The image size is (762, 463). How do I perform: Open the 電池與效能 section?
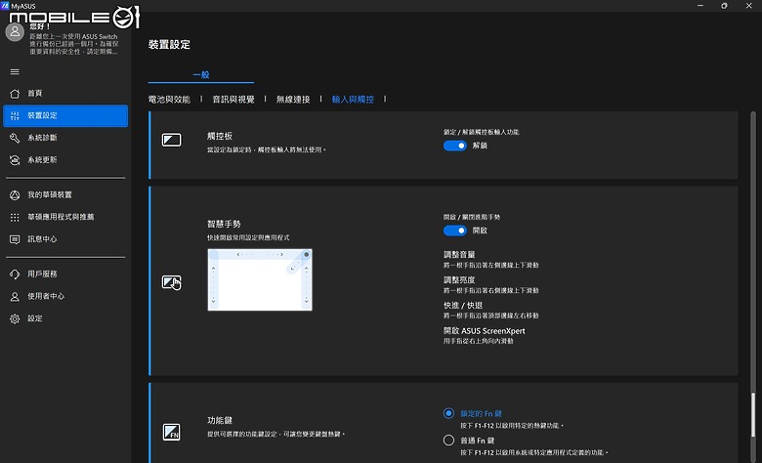point(169,99)
